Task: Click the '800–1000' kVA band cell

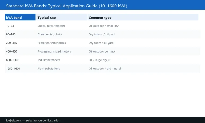Action: (12, 60)
